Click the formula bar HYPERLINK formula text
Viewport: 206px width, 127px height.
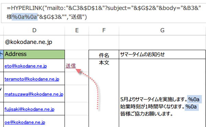coord(104,13)
